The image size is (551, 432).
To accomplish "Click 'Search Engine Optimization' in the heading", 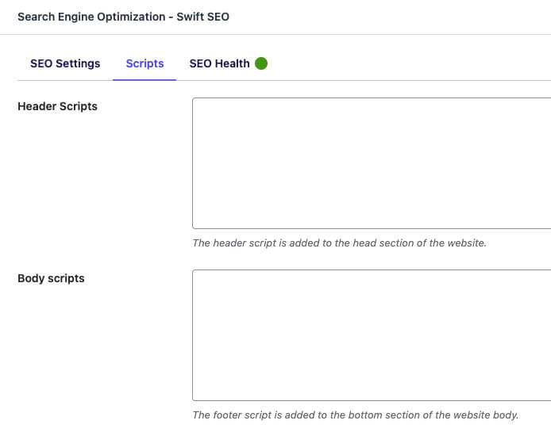I will pyautogui.click(x=91, y=17).
